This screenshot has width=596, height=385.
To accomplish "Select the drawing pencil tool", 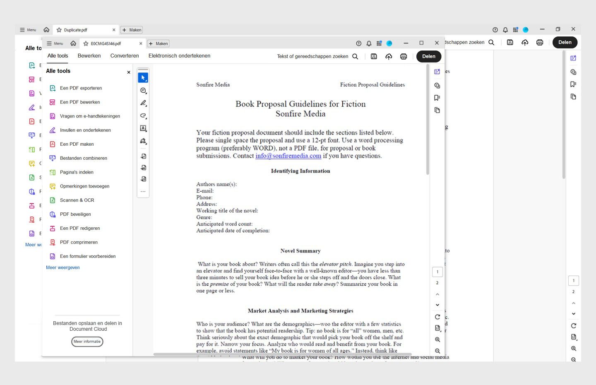I will (x=143, y=103).
